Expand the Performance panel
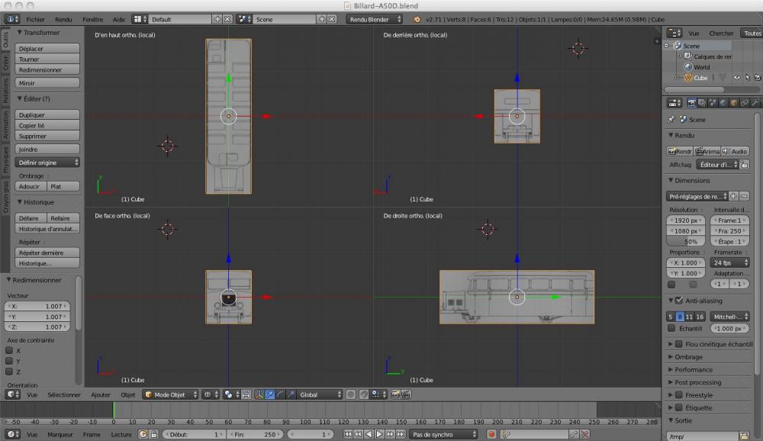Image resolution: width=763 pixels, height=441 pixels. coord(693,370)
